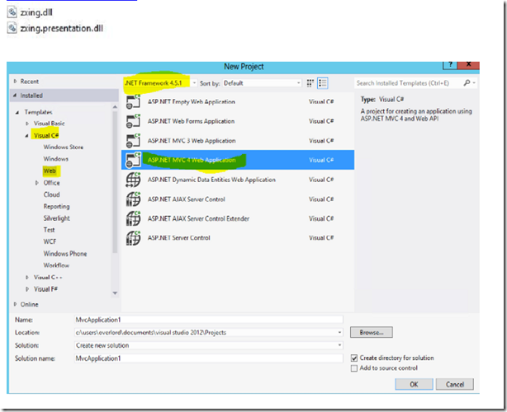Click Dynamic Data Entities Web Application icon
Screen dimensions: 507x412
(x=133, y=180)
